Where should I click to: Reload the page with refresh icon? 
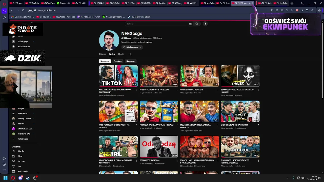pyautogui.click(x=23, y=10)
